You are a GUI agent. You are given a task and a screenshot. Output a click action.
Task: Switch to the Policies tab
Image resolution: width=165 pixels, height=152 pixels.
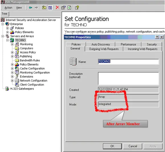(76, 44)
